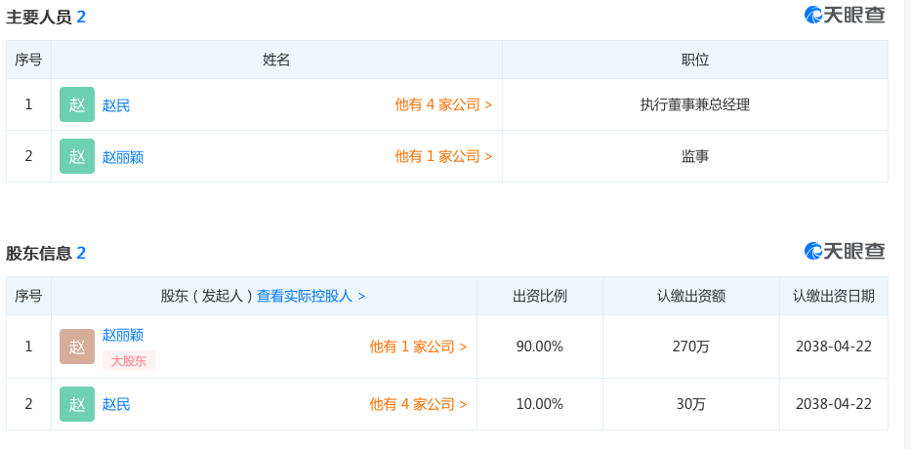Click 赵民's avatar in 主要人员 table
The height and width of the screenshot is (449, 911).
pyautogui.click(x=77, y=104)
